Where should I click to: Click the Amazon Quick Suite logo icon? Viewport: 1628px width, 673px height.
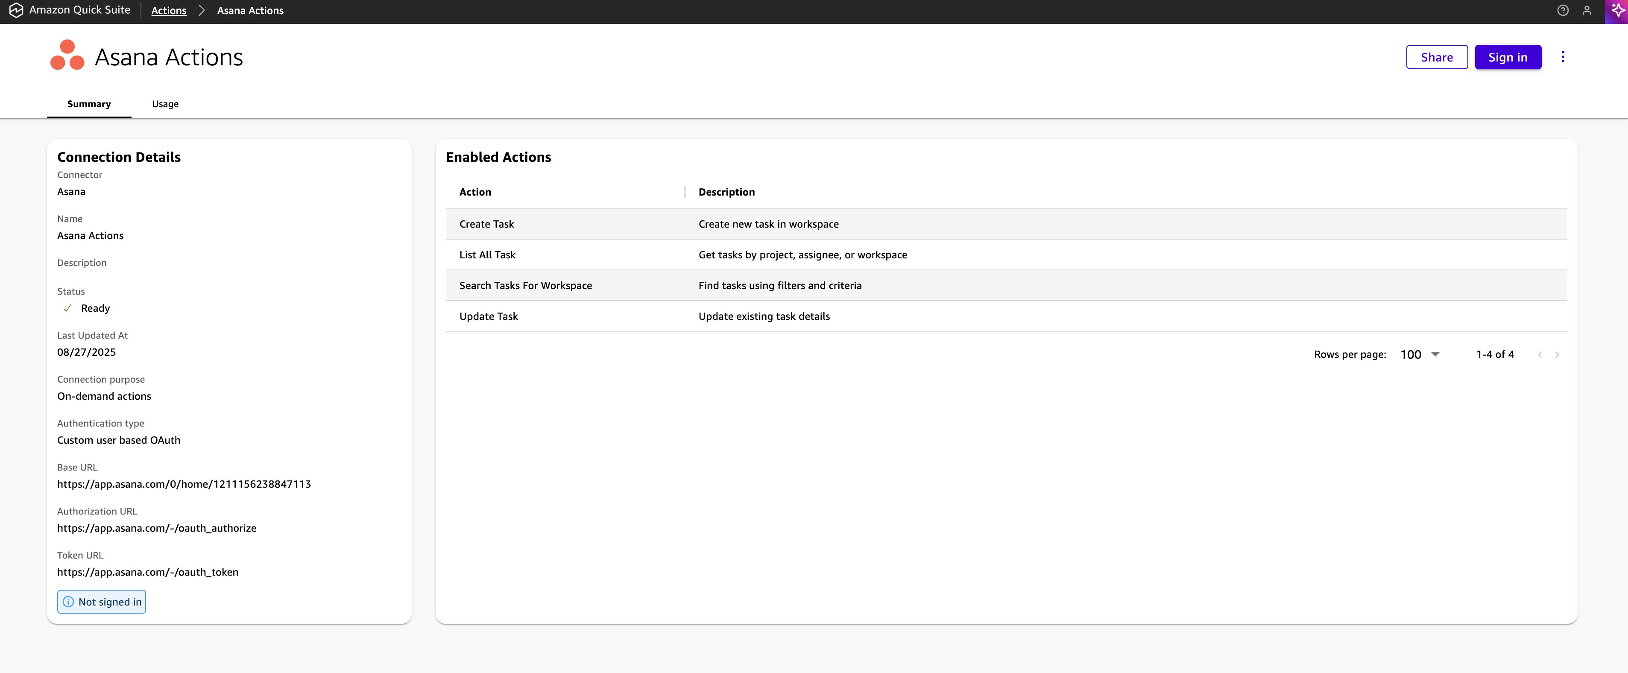coord(16,10)
